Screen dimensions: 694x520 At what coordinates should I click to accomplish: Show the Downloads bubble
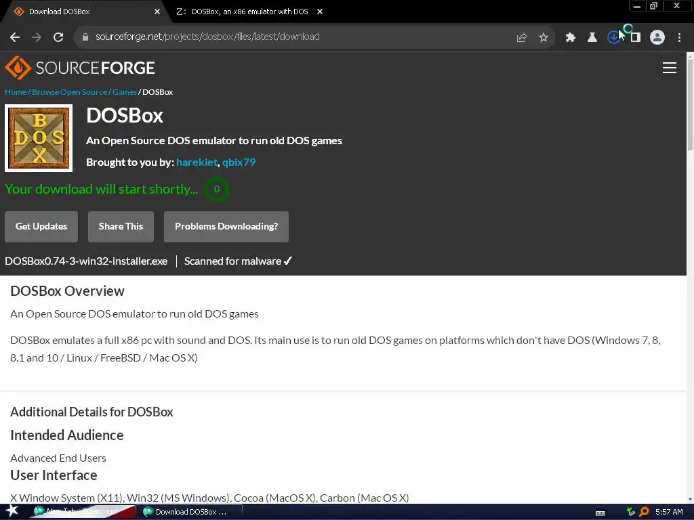coord(613,38)
